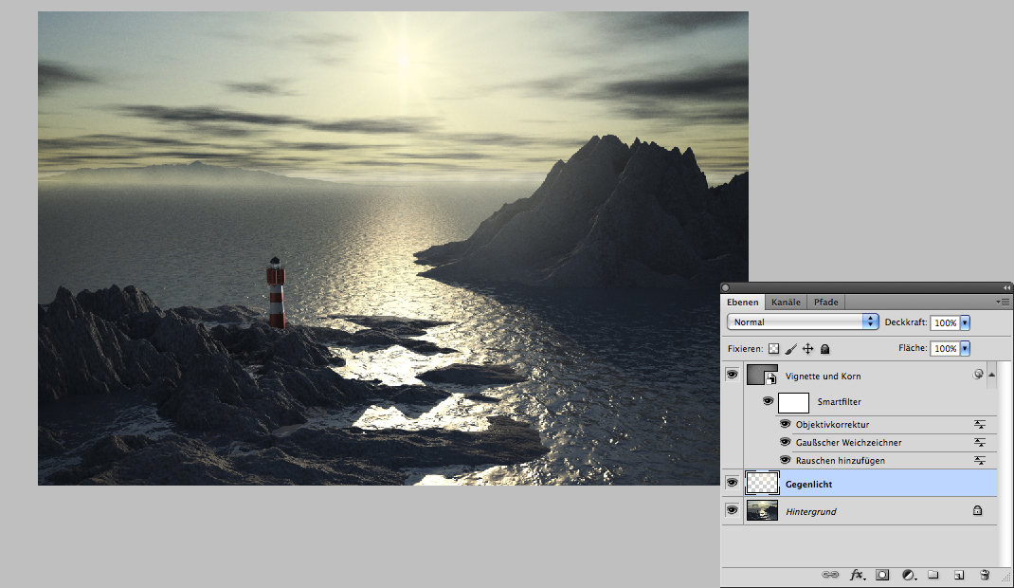Image resolution: width=1014 pixels, height=588 pixels.
Task: Select the Smartfilter mask thumbnail
Action: coord(793,402)
